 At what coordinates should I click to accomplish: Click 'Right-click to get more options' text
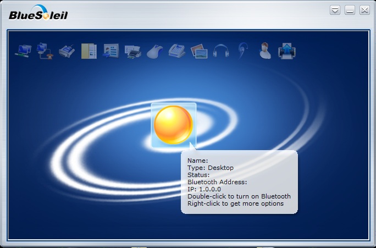(x=235, y=203)
